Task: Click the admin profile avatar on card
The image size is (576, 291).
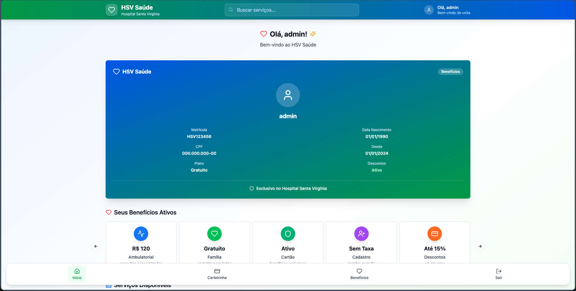Action: [x=288, y=95]
